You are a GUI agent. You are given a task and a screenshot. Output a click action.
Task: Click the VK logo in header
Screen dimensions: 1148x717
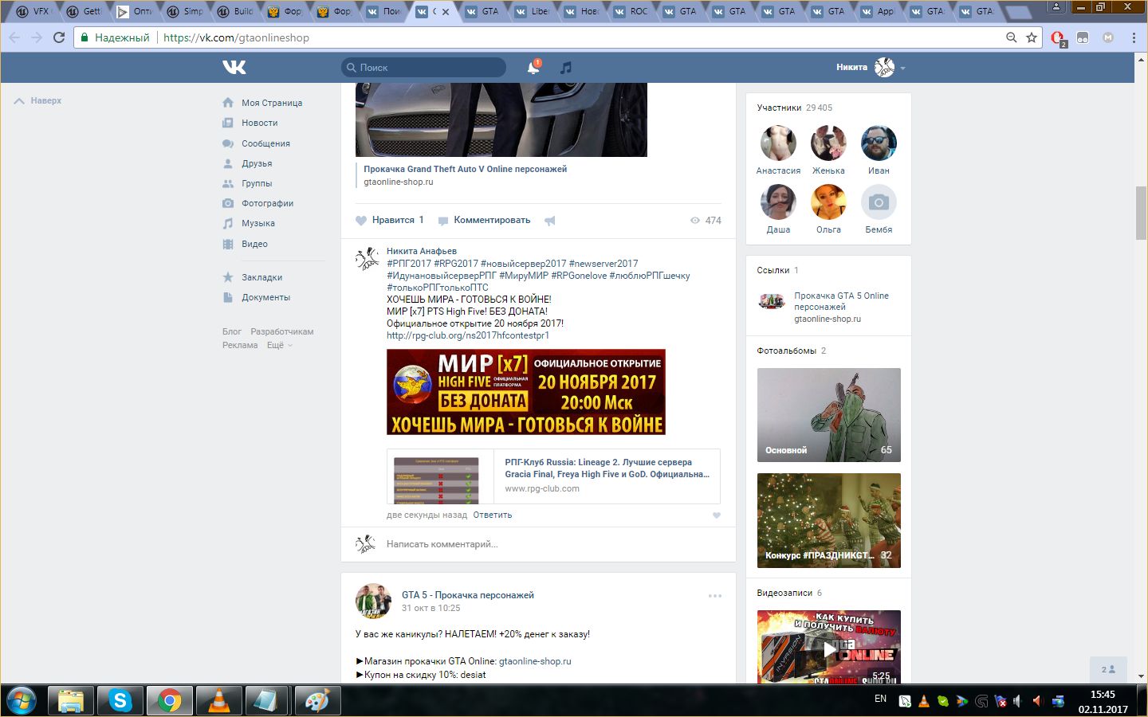tap(234, 68)
